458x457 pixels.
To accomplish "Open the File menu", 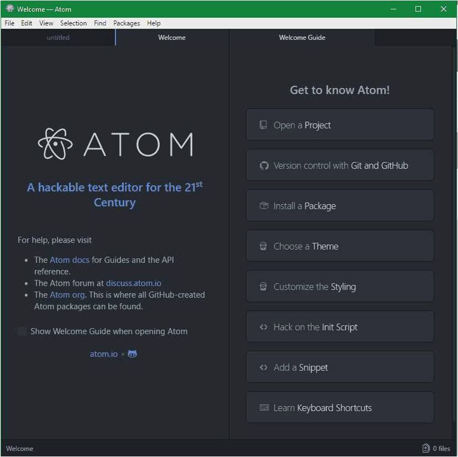I will tap(9, 23).
